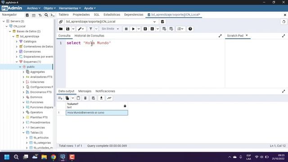288x162 pixels.
Task: Save the query file
Action: 68,29
